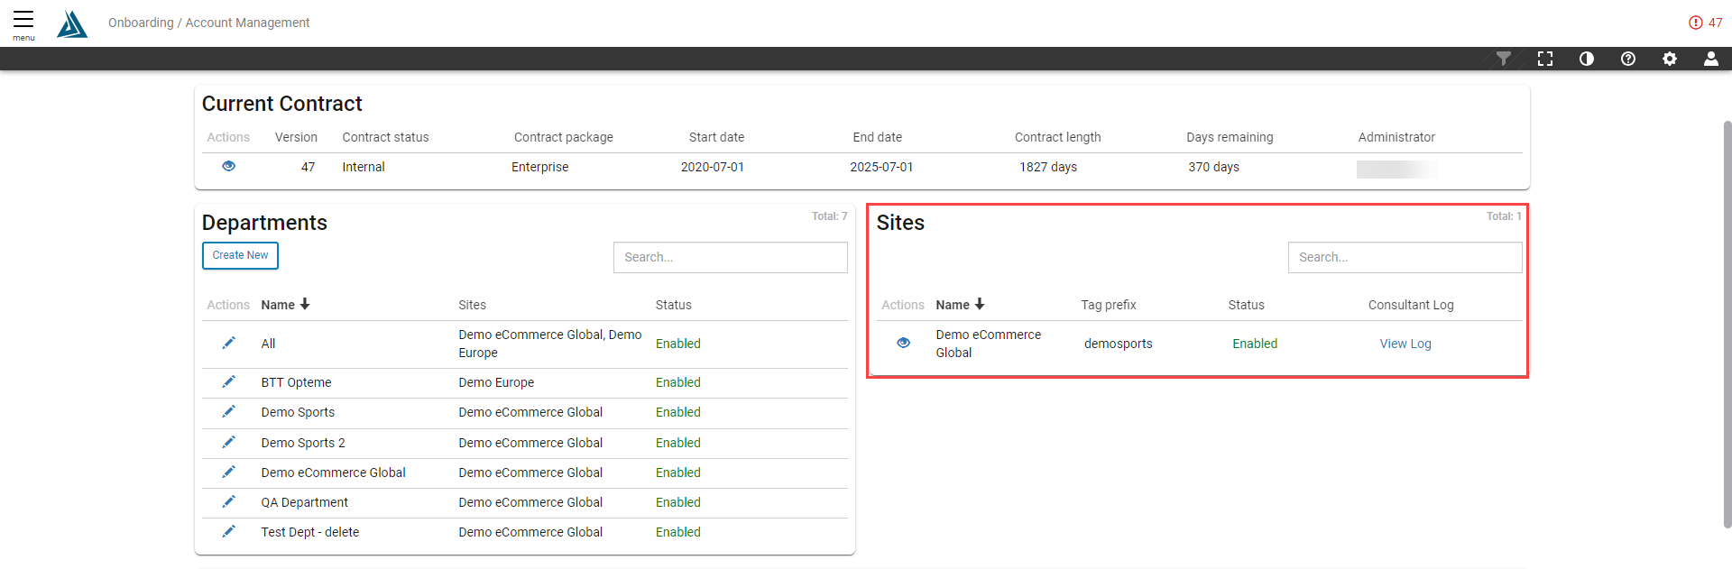1732x569 pixels.
Task: Open the help question mark icon
Action: coord(1627,59)
